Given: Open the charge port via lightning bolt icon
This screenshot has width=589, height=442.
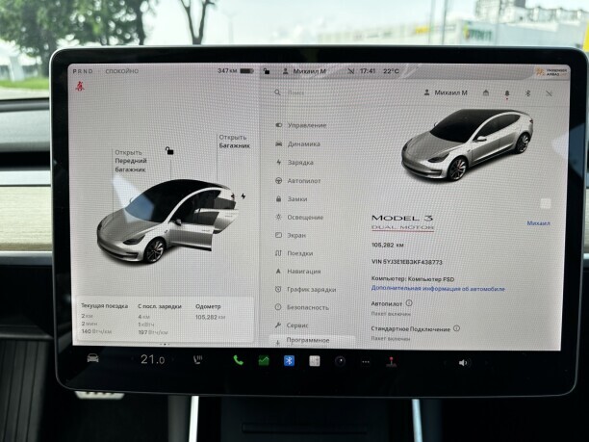Looking at the screenshot, I should [243, 196].
